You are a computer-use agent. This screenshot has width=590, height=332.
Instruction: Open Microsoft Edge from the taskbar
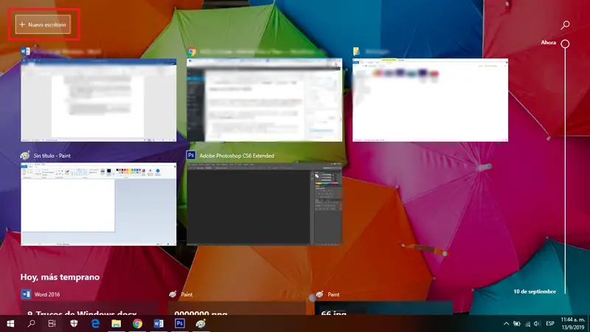click(95, 323)
